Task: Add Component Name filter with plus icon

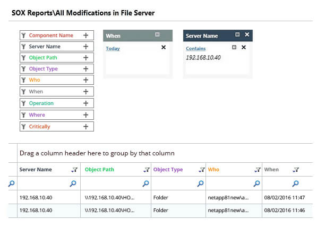Action: coord(86,36)
